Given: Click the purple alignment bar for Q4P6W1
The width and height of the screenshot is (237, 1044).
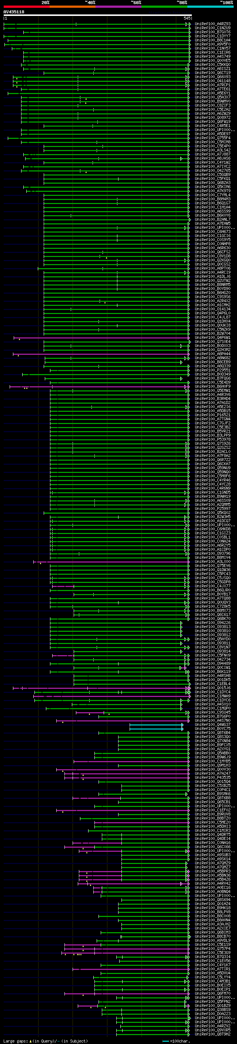Looking at the screenshot, I should (x=101, y=338).
